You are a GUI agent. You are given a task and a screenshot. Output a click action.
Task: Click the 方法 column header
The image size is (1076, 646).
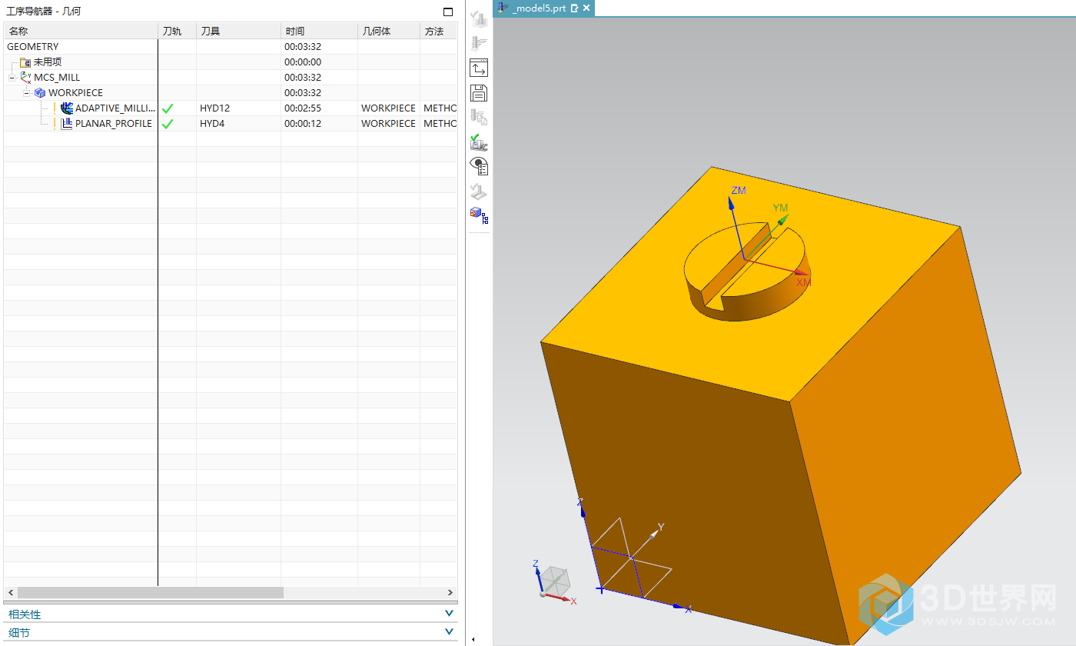click(438, 31)
